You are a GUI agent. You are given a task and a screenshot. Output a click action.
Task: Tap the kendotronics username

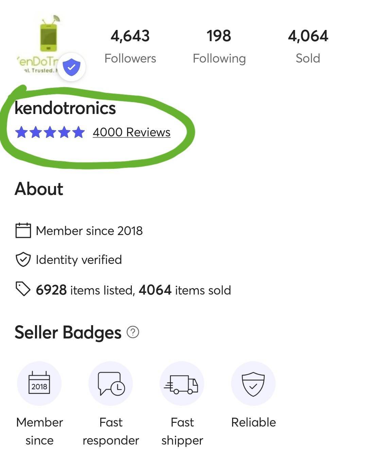pos(65,108)
